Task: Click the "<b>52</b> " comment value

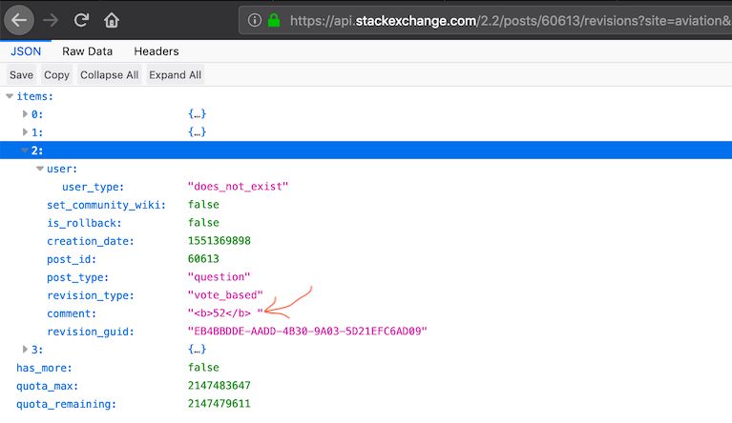Action: [225, 313]
